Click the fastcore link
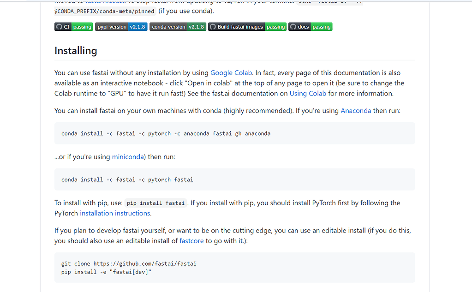This screenshot has height=292, width=472. [x=191, y=240]
